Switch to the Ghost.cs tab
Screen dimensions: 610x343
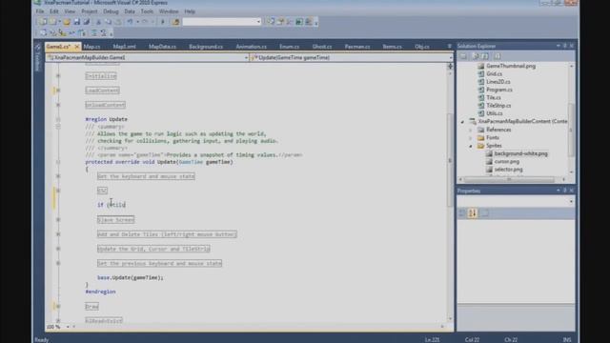click(x=322, y=47)
